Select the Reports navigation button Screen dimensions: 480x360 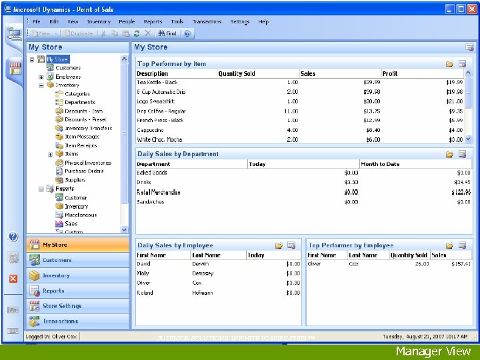pos(78,291)
